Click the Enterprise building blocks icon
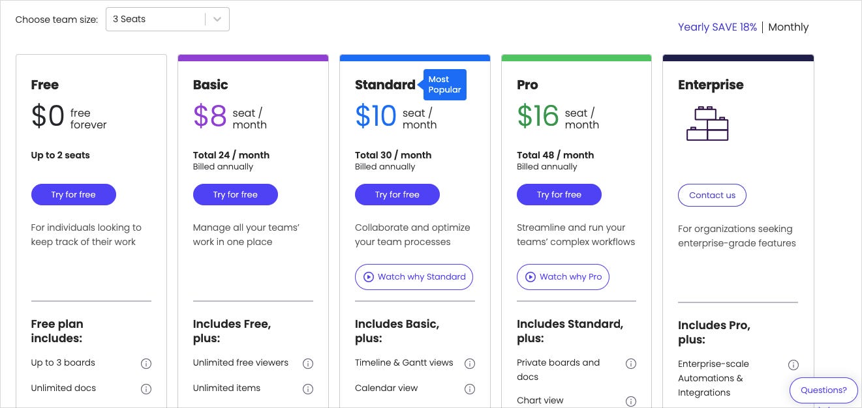The width and height of the screenshot is (862, 408). (707, 124)
